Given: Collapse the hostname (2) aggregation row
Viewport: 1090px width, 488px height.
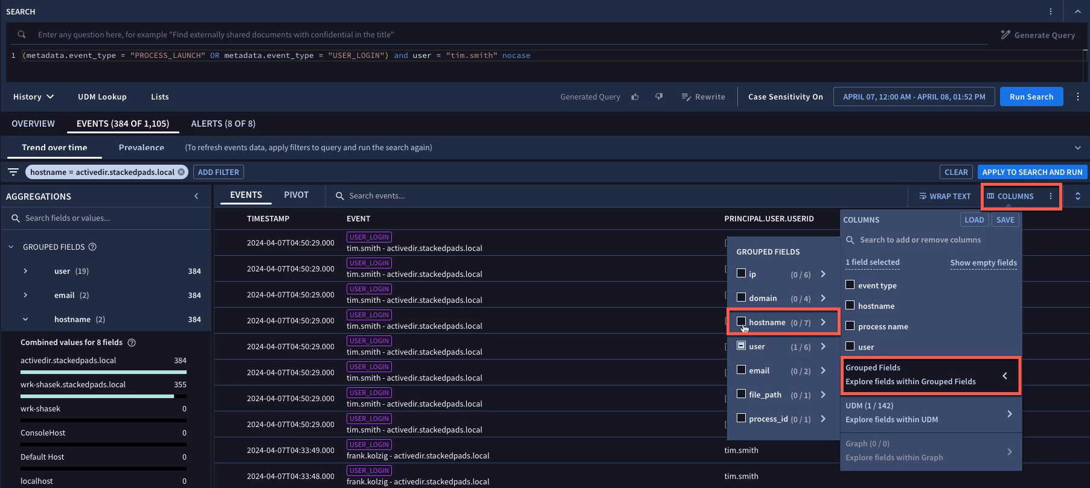Looking at the screenshot, I should point(25,319).
